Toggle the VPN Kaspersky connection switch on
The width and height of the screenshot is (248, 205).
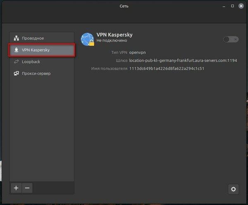[x=231, y=39]
